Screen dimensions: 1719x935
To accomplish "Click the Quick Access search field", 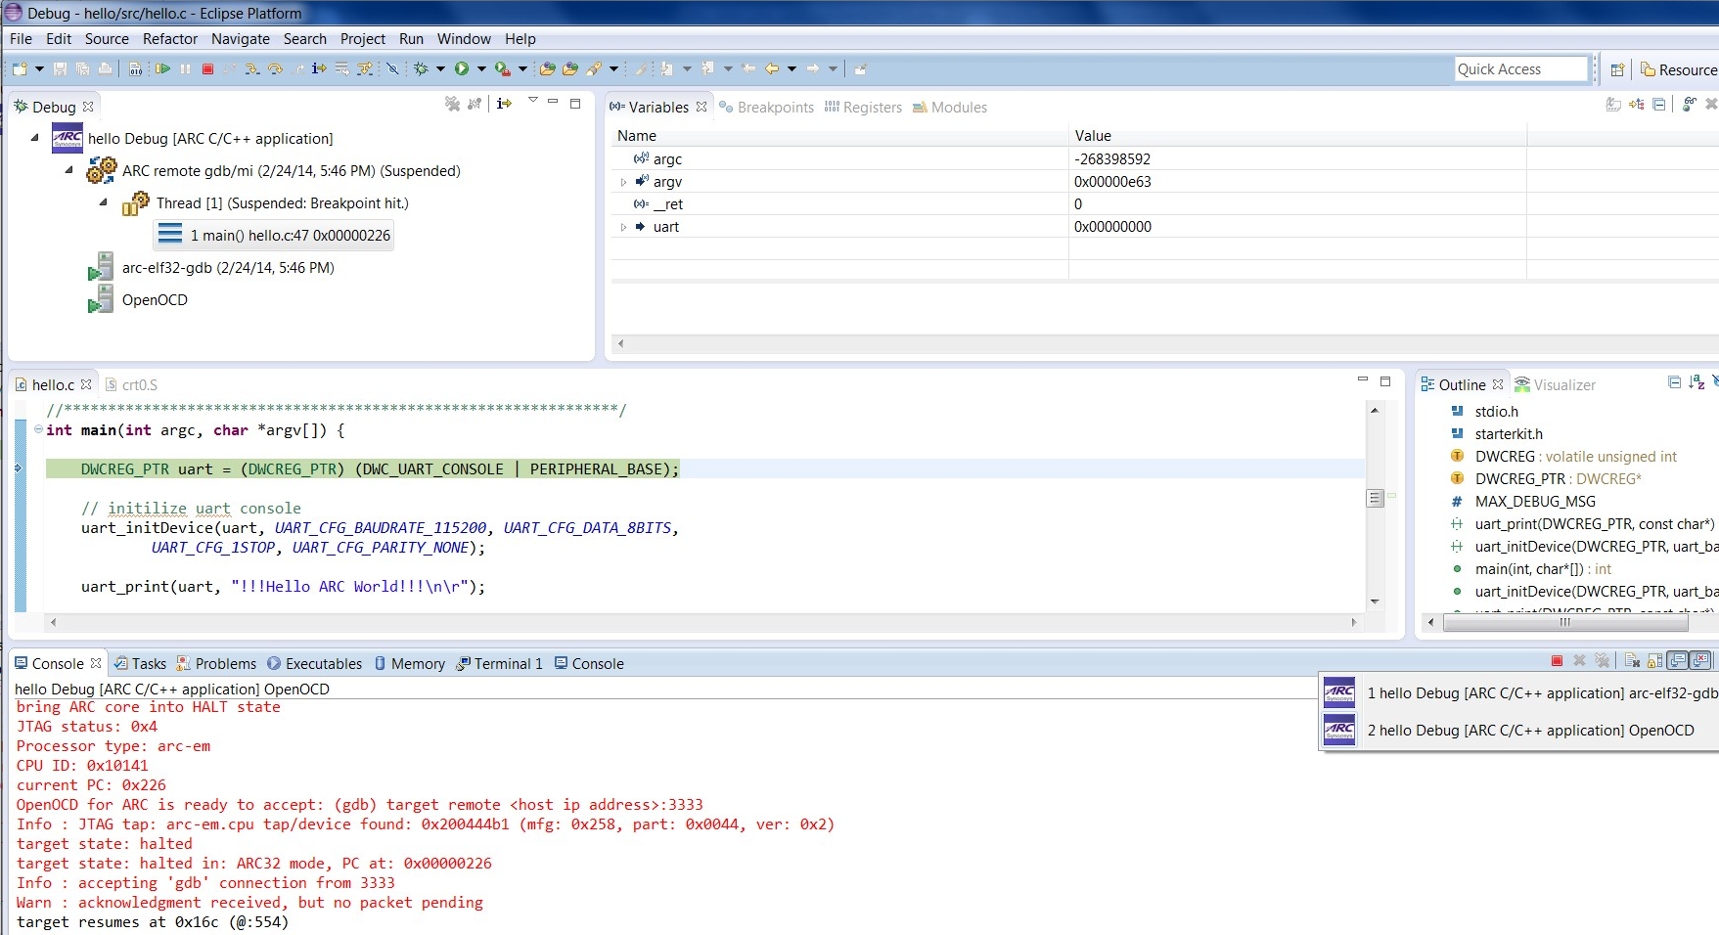I will coord(1520,68).
